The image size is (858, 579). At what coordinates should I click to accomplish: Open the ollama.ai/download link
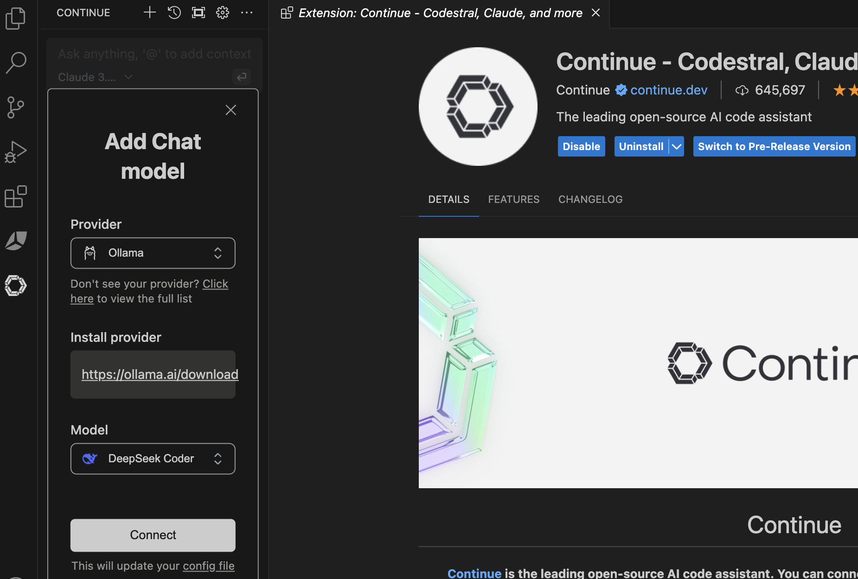160,374
